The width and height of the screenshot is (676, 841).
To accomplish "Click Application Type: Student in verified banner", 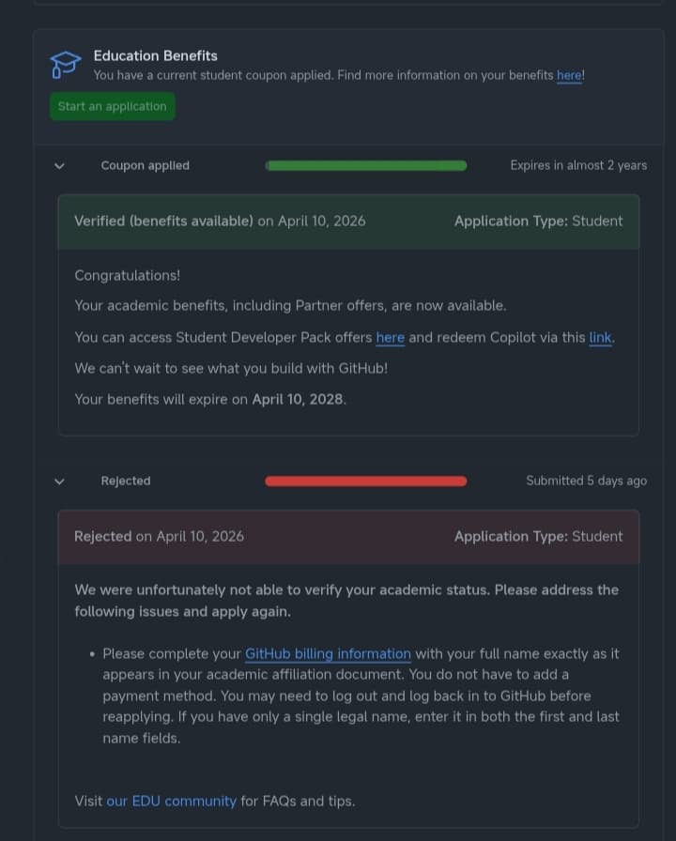I will [x=538, y=221].
